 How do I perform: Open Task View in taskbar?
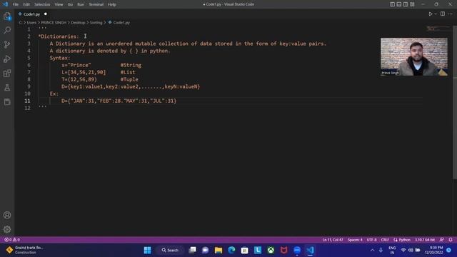click(x=192, y=250)
